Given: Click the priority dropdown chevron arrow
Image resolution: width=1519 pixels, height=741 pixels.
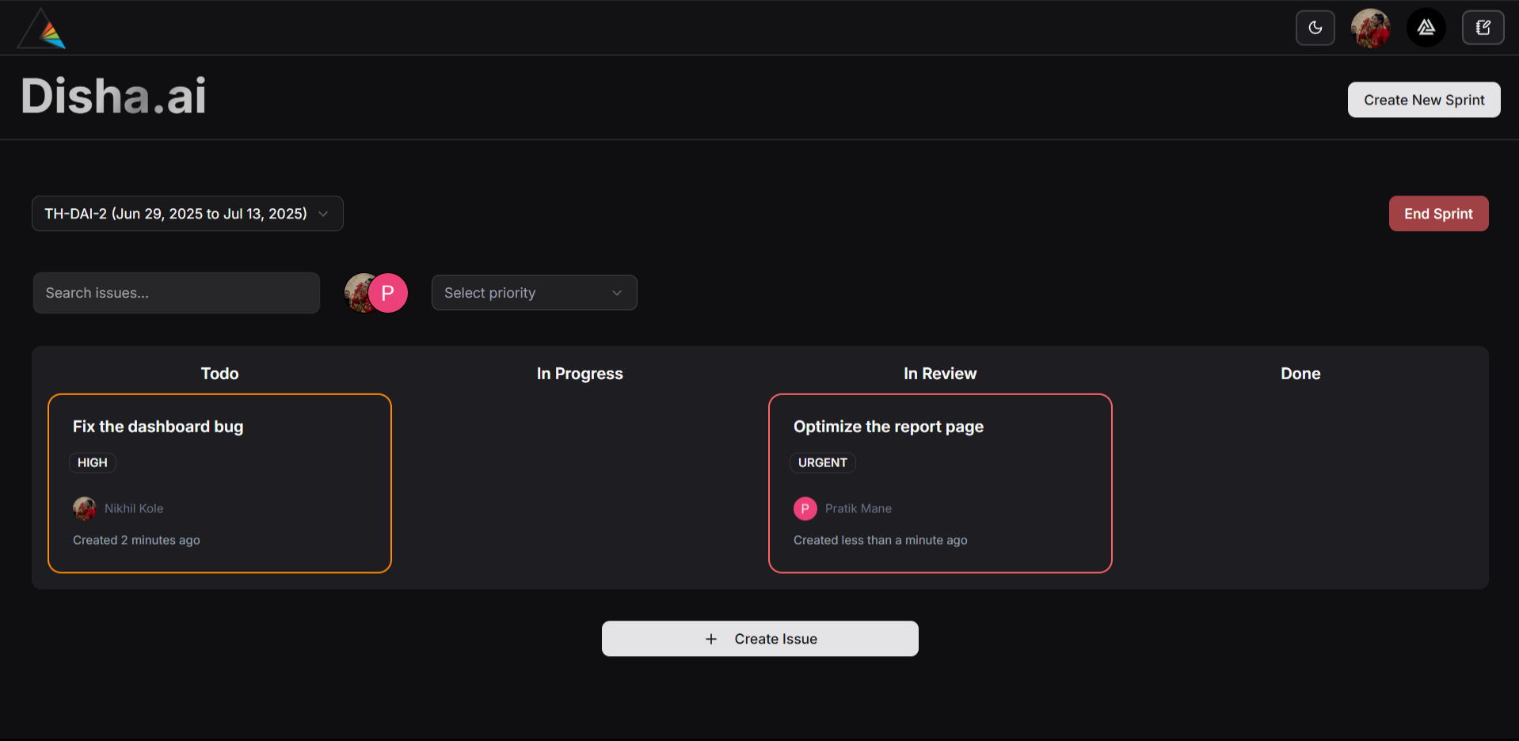Looking at the screenshot, I should [x=617, y=293].
